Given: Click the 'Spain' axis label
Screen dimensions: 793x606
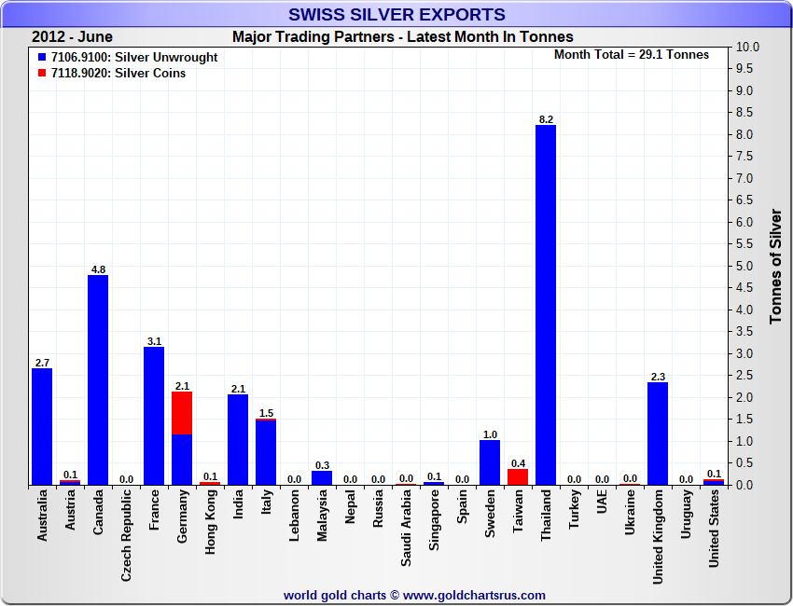Looking at the screenshot, I should 462,506.
